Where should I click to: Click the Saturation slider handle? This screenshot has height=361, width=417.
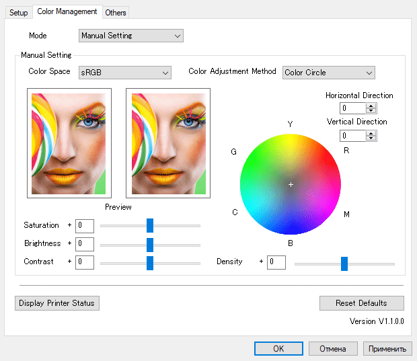point(150,225)
